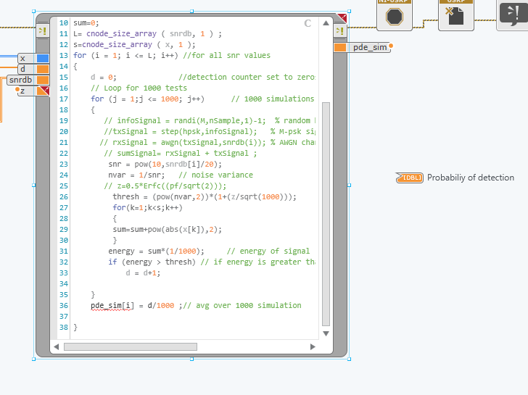Click the C language indicator in editor
528x395 pixels.
(308, 23)
